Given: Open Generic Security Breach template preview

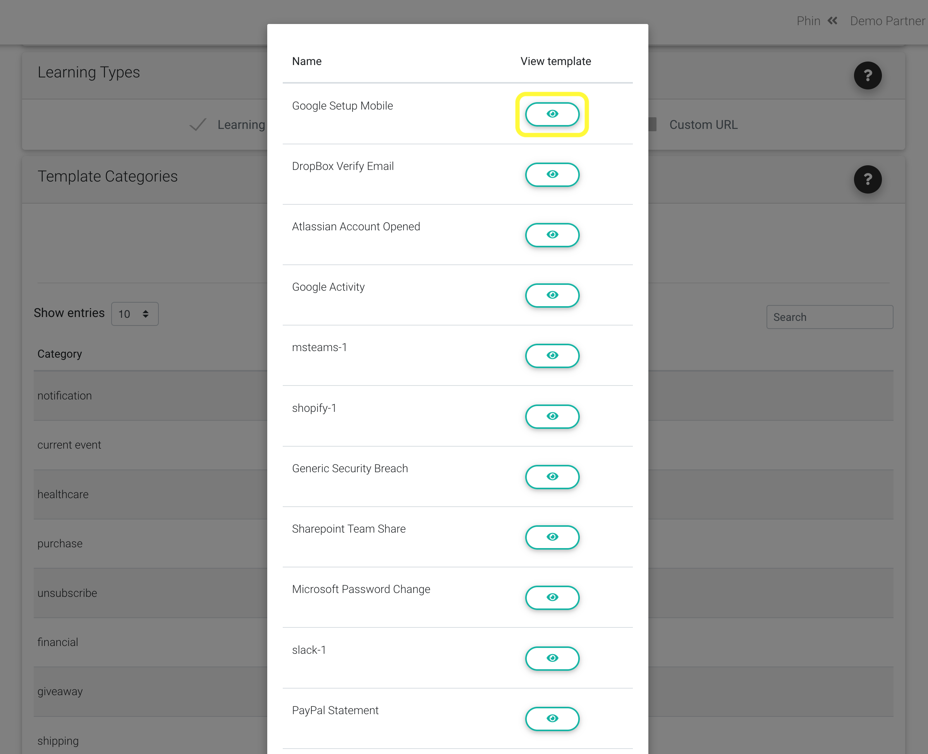Looking at the screenshot, I should pos(552,477).
